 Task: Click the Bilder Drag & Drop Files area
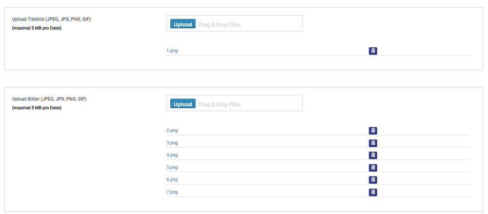point(234,103)
